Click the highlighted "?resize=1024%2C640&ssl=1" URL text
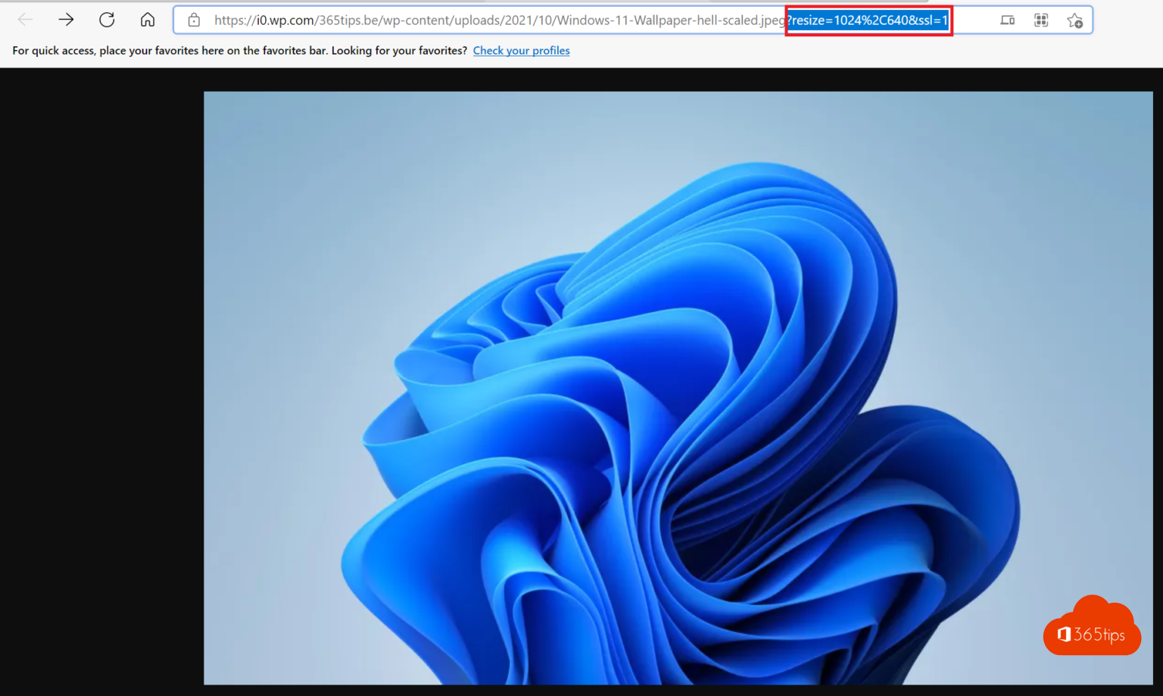This screenshot has width=1163, height=696. click(868, 20)
